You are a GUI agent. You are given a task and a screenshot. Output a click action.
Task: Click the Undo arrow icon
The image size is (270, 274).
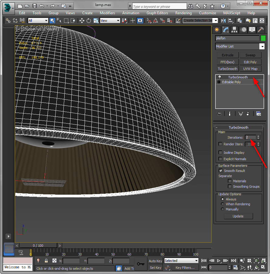(x=42, y=6)
